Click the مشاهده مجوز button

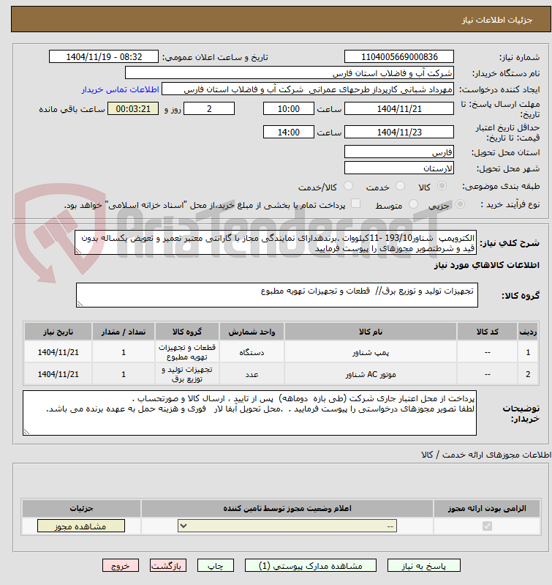tap(81, 526)
